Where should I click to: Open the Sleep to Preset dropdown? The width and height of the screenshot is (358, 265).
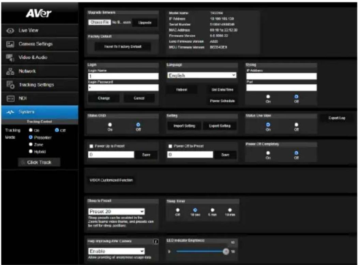[x=117, y=211]
